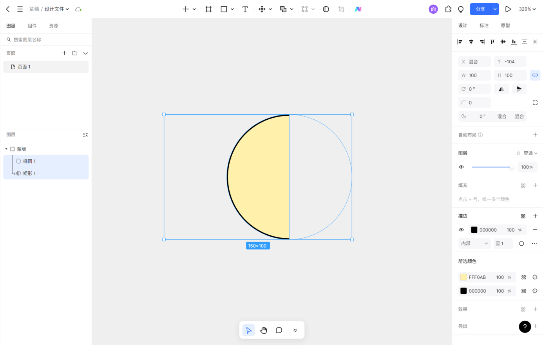Open the 329% zoom dropdown
The width and height of the screenshot is (543, 345).
527,9
